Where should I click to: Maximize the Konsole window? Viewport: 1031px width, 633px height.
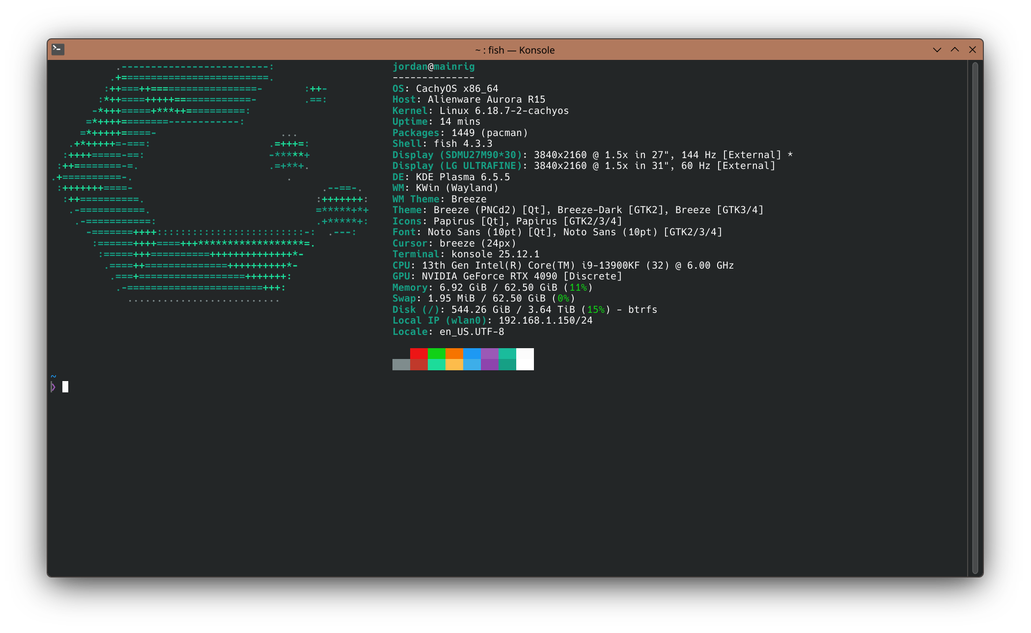[x=954, y=50]
